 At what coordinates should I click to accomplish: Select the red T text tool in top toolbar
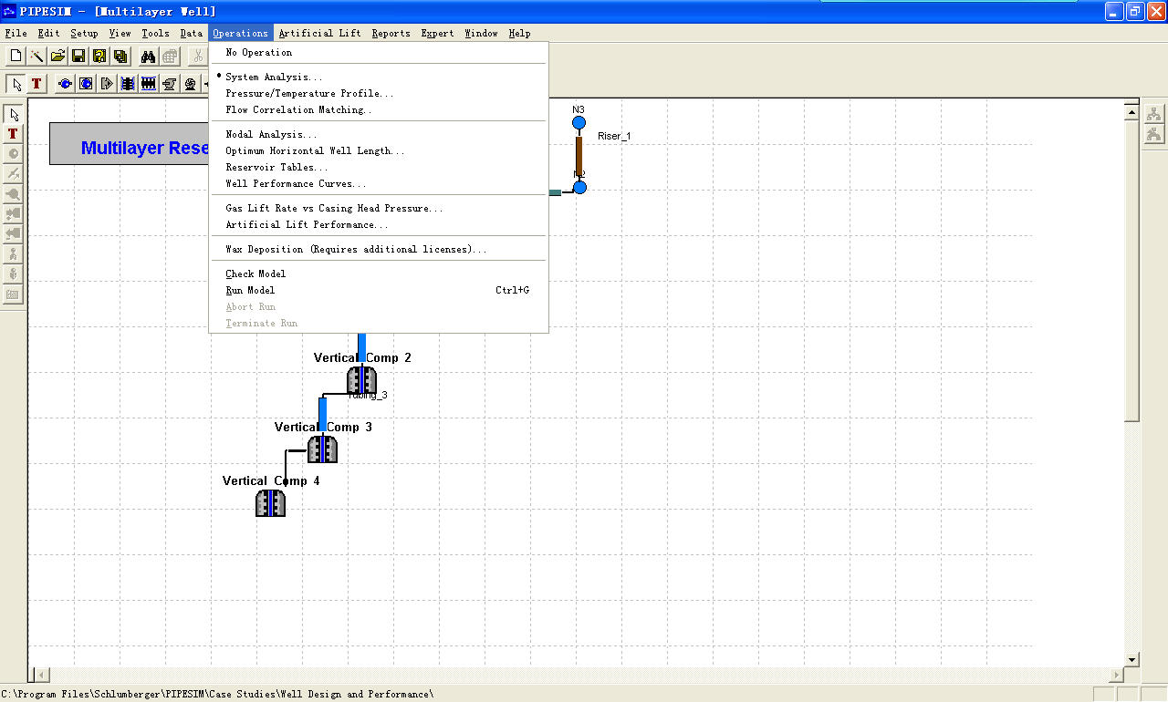36,84
